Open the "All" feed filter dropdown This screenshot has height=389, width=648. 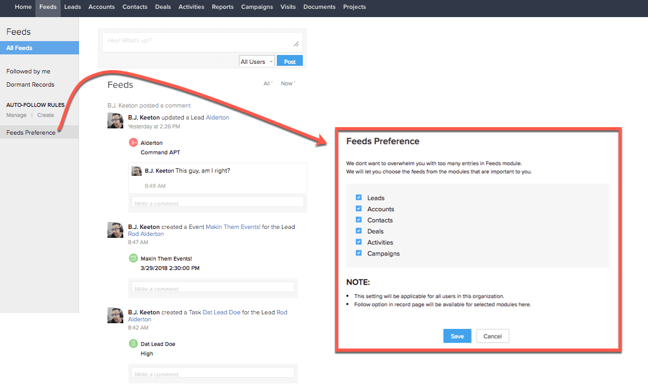click(x=267, y=83)
